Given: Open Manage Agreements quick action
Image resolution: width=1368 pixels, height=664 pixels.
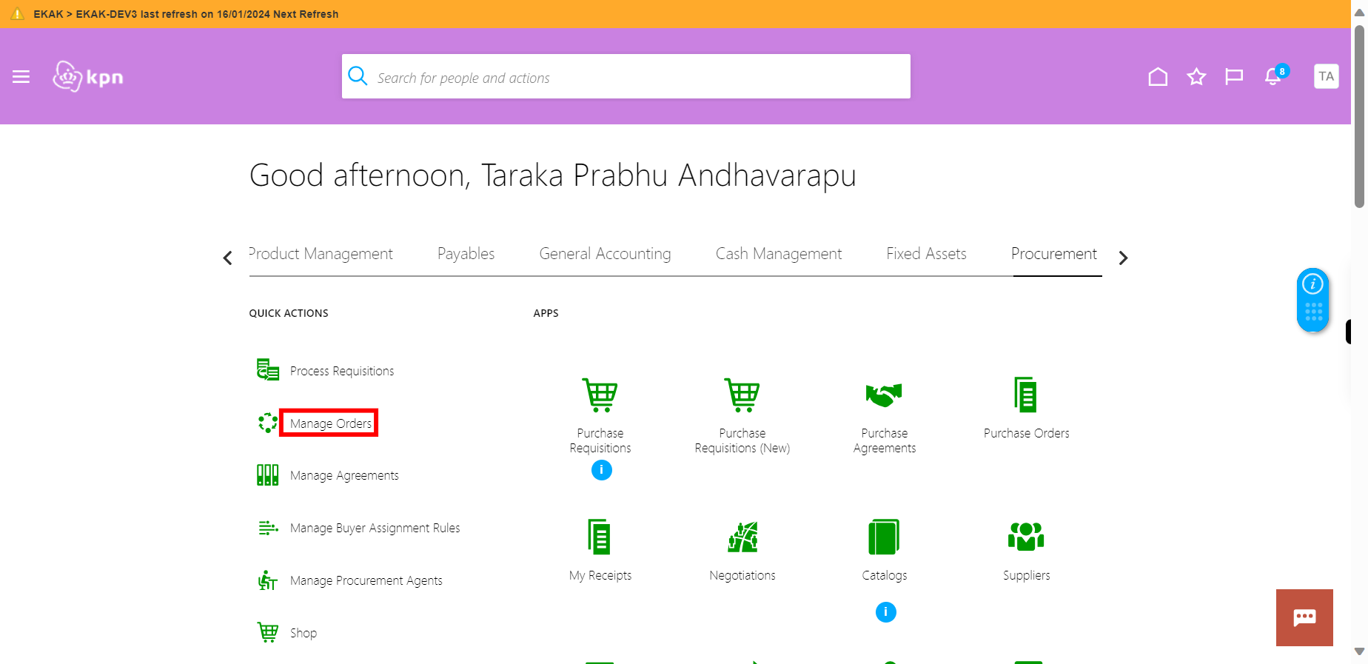Looking at the screenshot, I should [344, 475].
